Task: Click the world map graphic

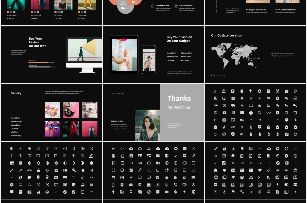Action: (235, 56)
